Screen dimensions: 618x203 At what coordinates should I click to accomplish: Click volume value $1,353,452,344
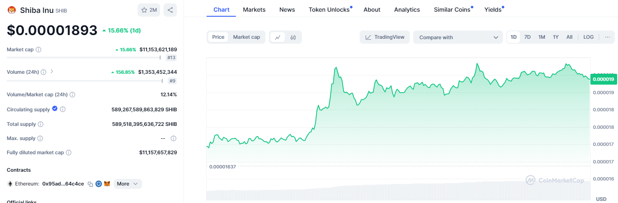point(157,72)
